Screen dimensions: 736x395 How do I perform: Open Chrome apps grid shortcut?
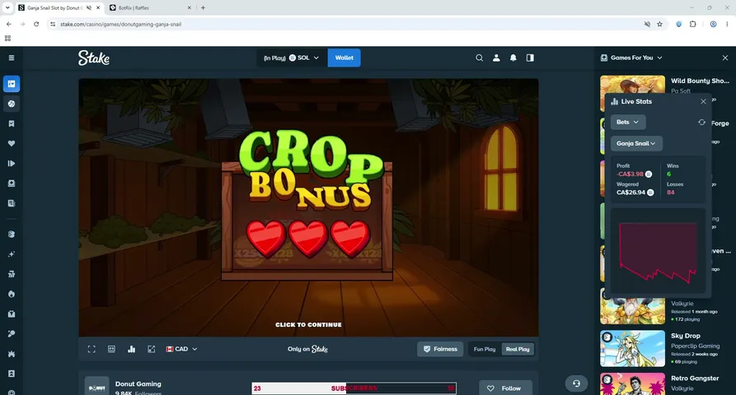point(7,39)
